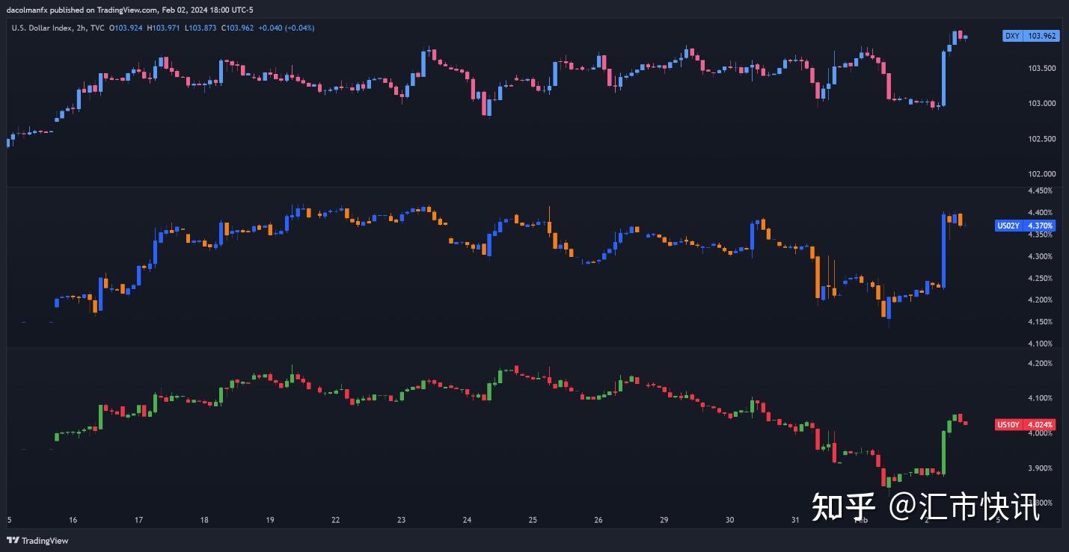The width and height of the screenshot is (1069, 552).
Task: Click the 3.900% yield axis level
Action: point(1040,468)
